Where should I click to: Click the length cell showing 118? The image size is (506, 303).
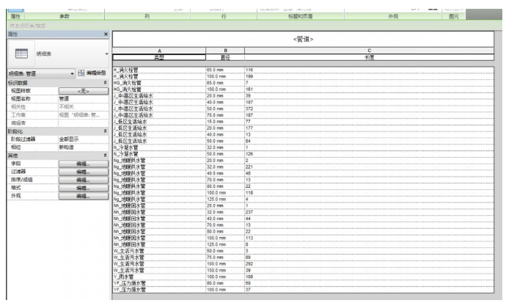(x=369, y=193)
